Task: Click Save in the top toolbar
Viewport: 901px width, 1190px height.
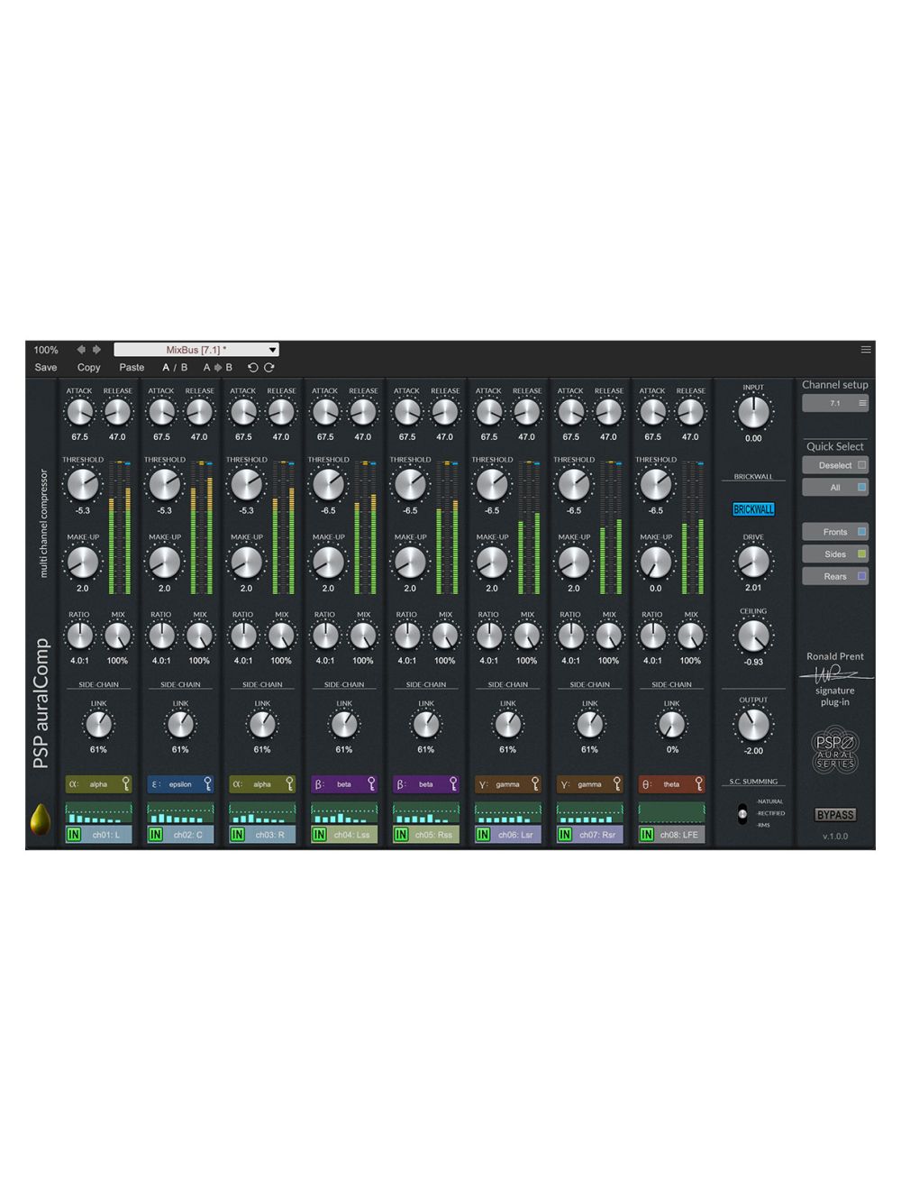Action: pos(45,367)
